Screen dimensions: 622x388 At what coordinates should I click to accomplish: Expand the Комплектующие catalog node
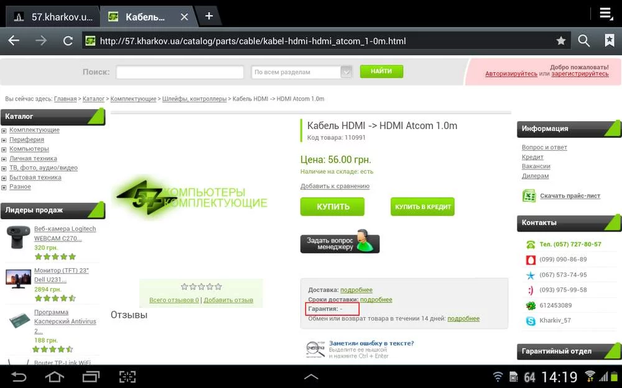4,130
